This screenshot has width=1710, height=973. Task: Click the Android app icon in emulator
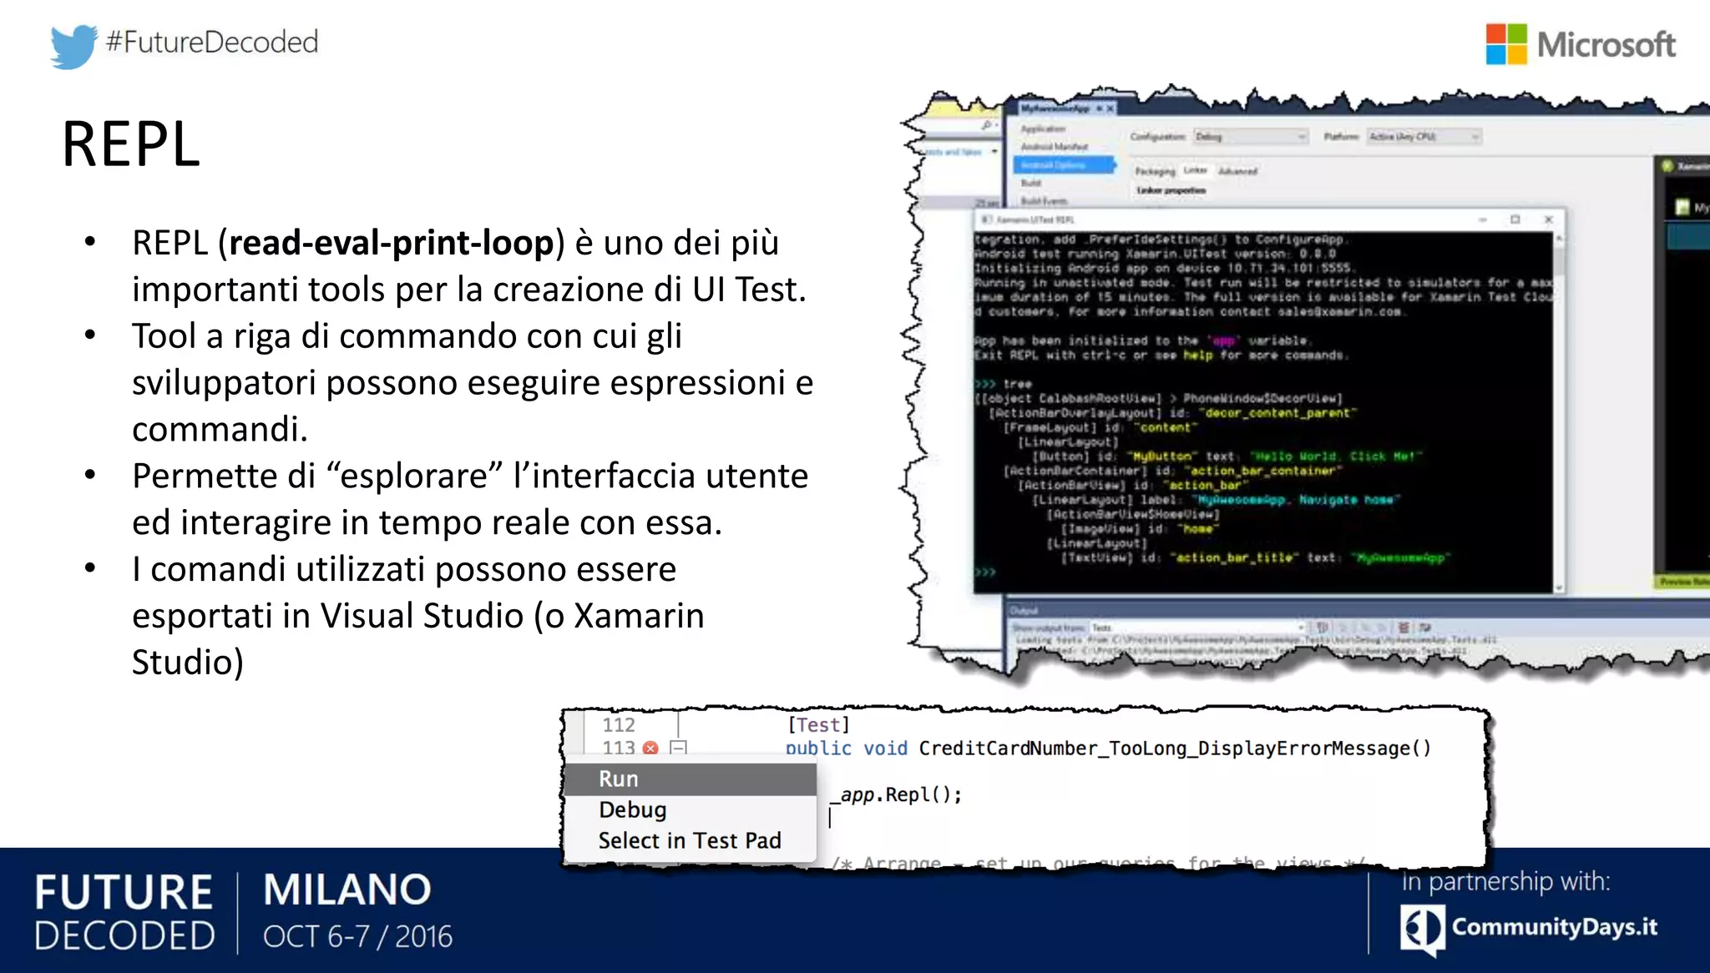click(1682, 208)
